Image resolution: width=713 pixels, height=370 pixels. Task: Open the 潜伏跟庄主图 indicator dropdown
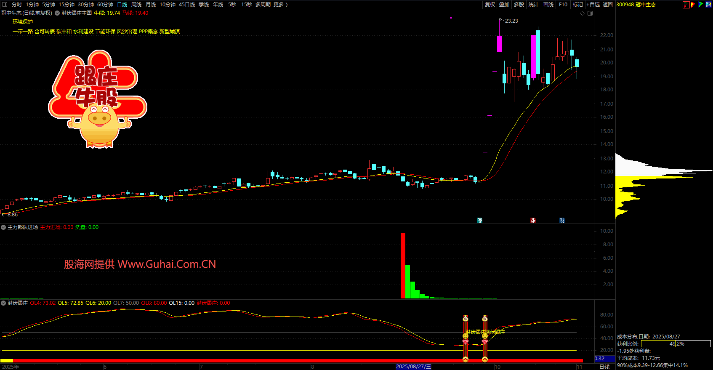(57, 13)
